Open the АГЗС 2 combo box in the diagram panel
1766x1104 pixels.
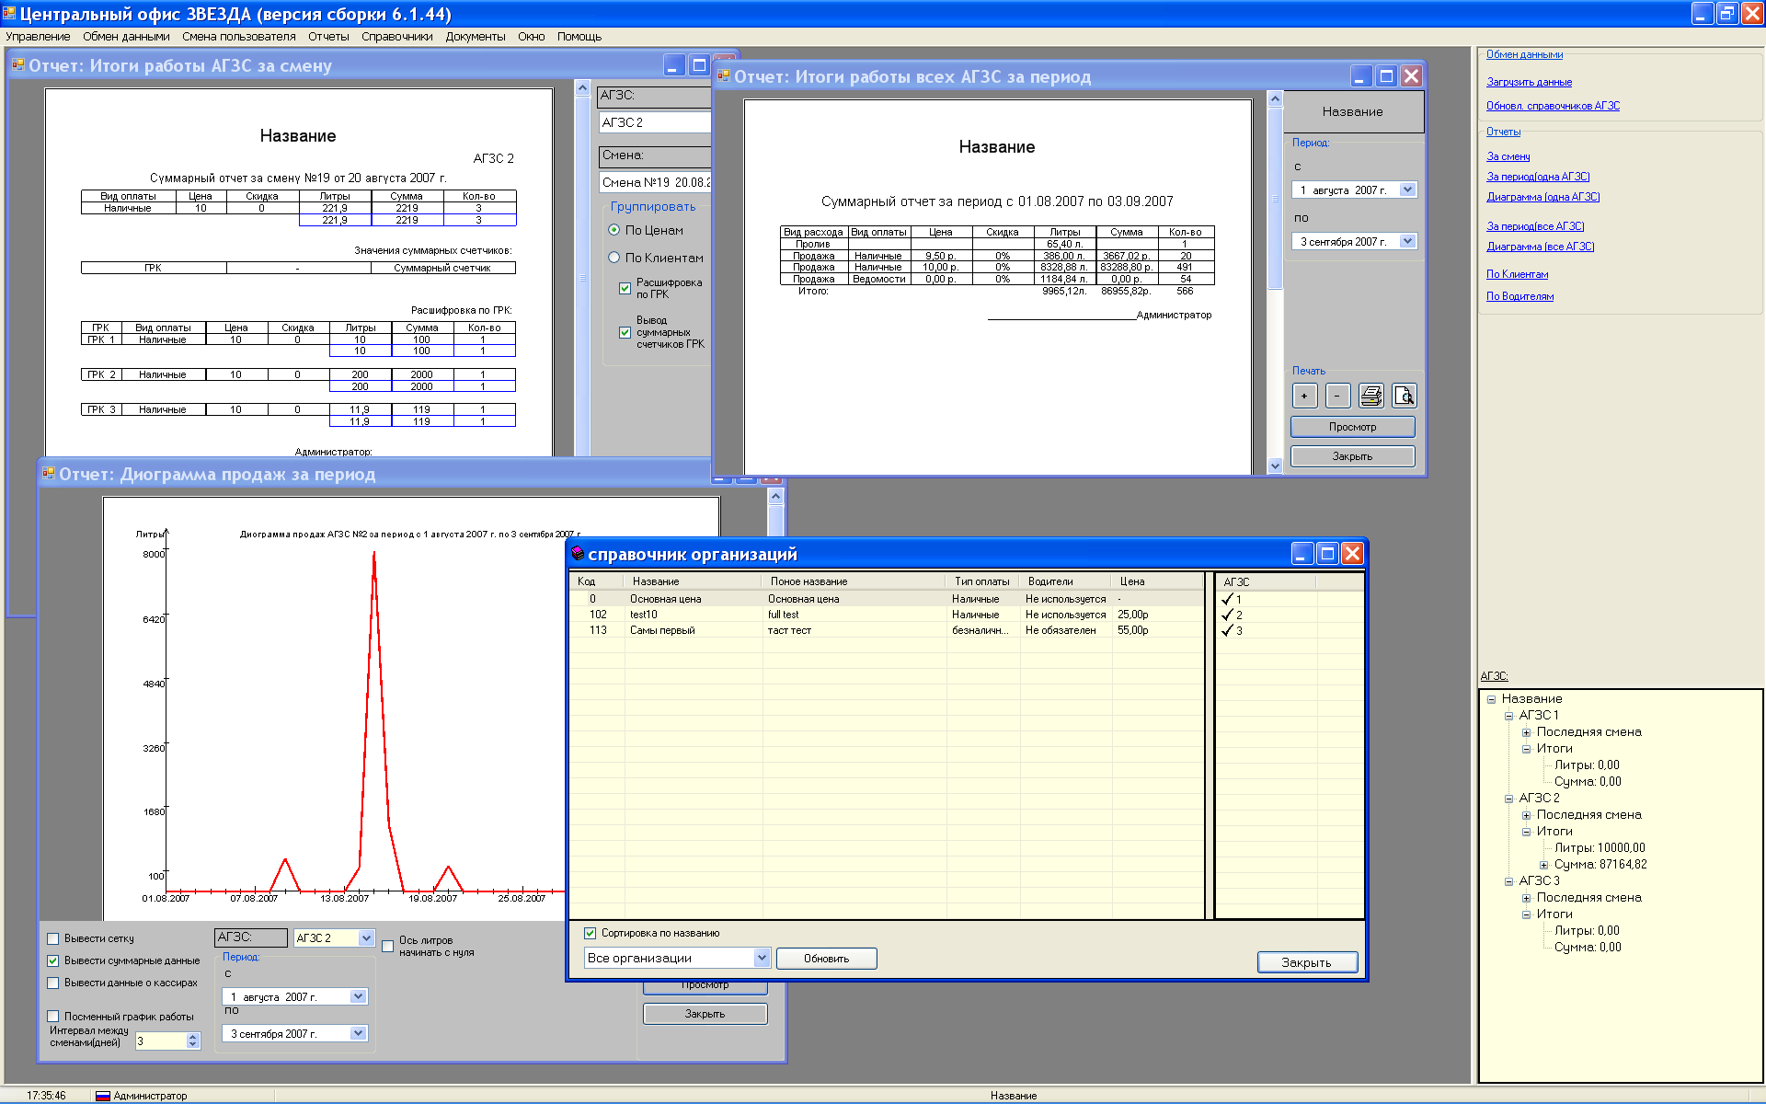[366, 937]
